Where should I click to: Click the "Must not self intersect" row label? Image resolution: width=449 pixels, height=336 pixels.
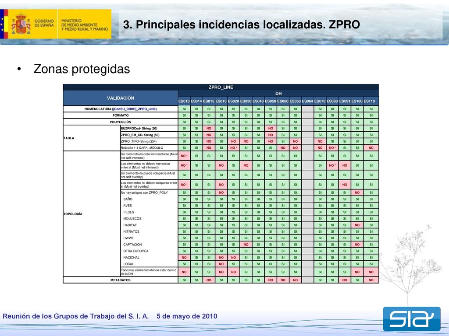pos(149,156)
